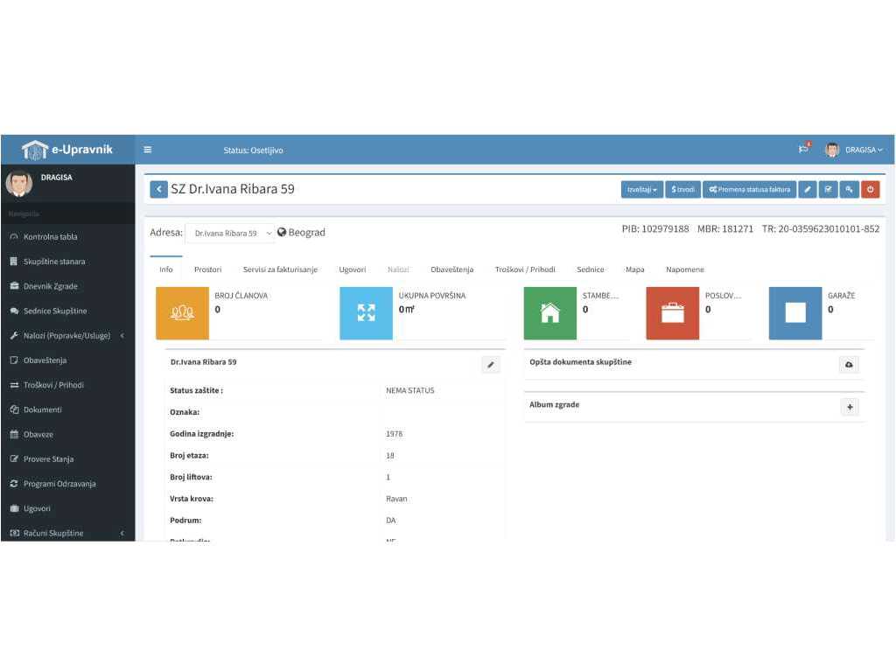Switch to the Prostori tab

click(207, 269)
